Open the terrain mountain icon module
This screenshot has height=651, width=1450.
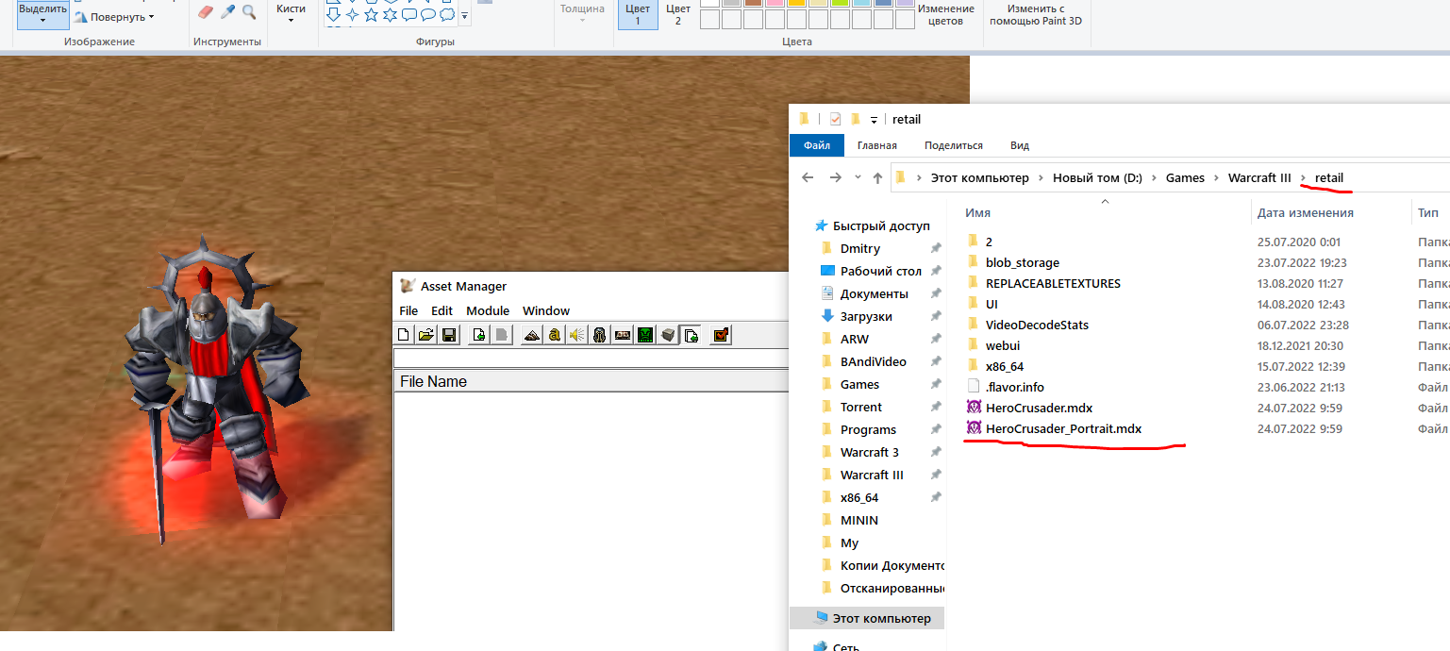click(532, 334)
